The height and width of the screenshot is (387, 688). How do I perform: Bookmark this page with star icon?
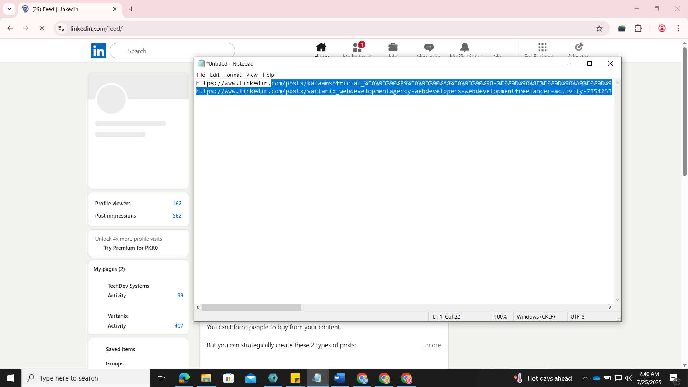[599, 28]
